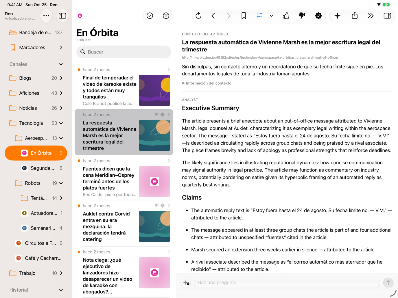Open the list filter icon
Image resolution: width=398 pixels, height=298 pixels.
tap(166, 16)
